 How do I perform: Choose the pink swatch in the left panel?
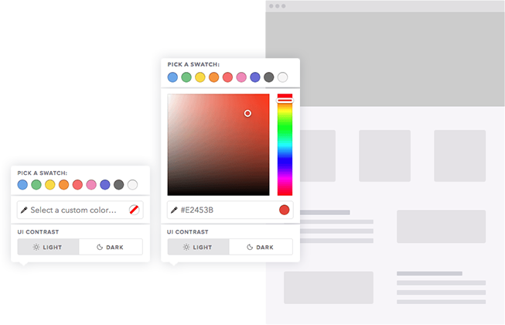coord(91,185)
